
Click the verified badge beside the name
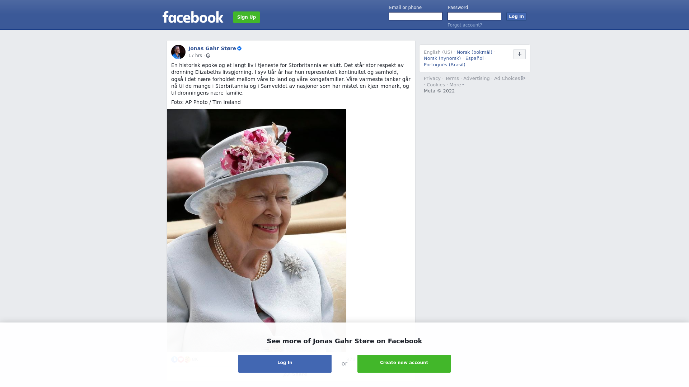tap(239, 48)
